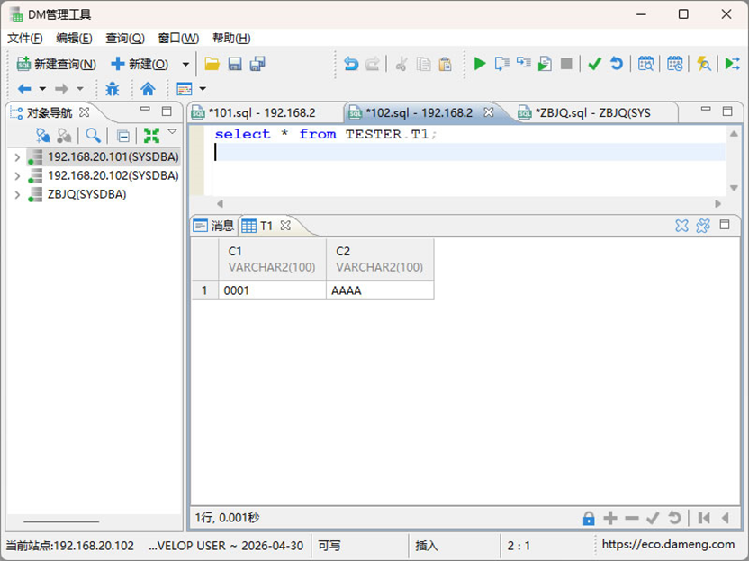Select the 0001 cell in column C1

tap(272, 290)
